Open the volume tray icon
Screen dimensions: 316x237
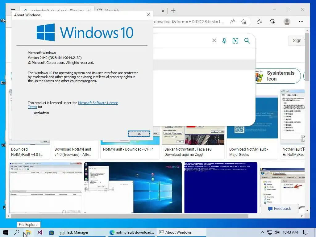[x=277, y=232]
